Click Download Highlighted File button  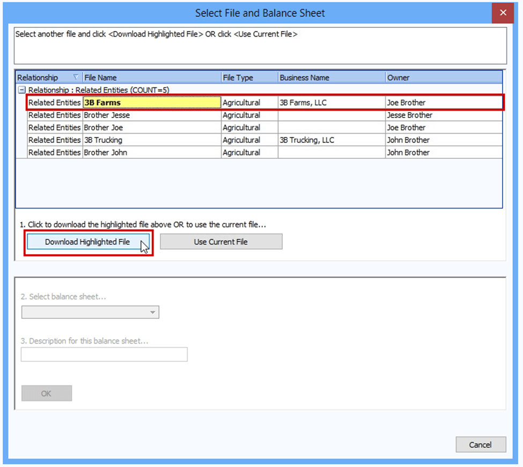[88, 242]
